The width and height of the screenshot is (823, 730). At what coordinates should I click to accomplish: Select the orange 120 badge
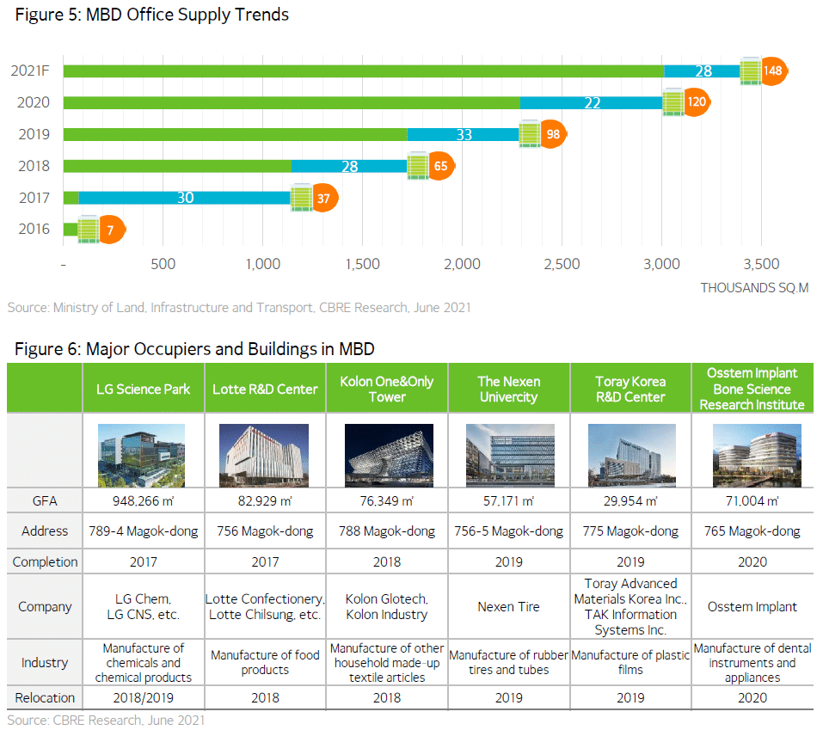click(697, 102)
